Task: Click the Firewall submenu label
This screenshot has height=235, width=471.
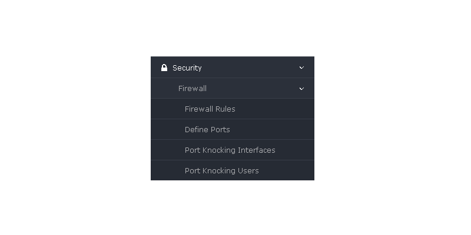Action: pyautogui.click(x=193, y=89)
